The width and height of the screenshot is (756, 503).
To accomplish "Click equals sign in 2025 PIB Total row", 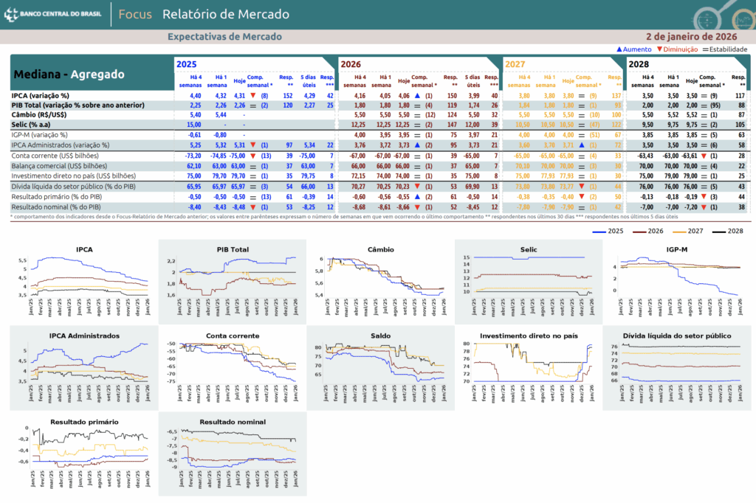I will [253, 105].
